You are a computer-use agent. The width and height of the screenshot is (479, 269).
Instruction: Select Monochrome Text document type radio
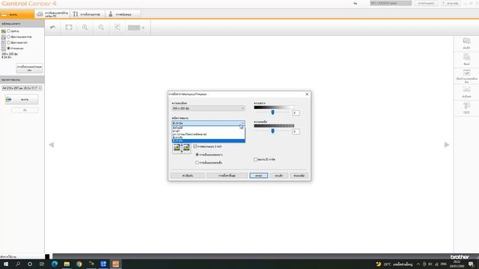tap(8, 43)
